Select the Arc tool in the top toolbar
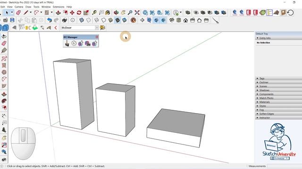Image resolution: width=302 pixels, height=169 pixels. [x=36, y=13]
